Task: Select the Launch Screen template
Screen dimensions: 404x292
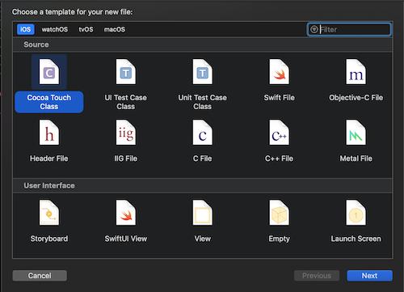Action: point(356,221)
